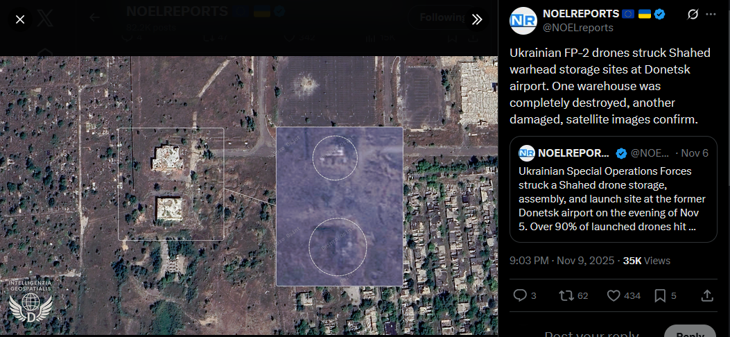Image resolution: width=730 pixels, height=337 pixels.
Task: Open the tweet's more options menu
Action: click(x=711, y=15)
